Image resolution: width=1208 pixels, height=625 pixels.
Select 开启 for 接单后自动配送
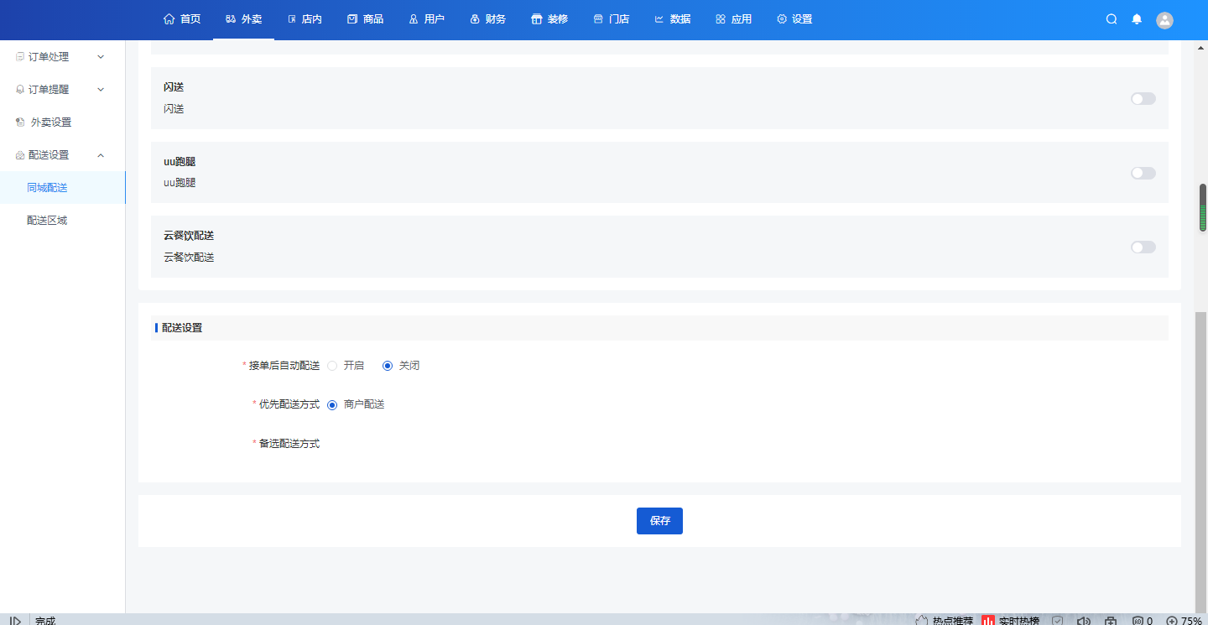tap(346, 366)
